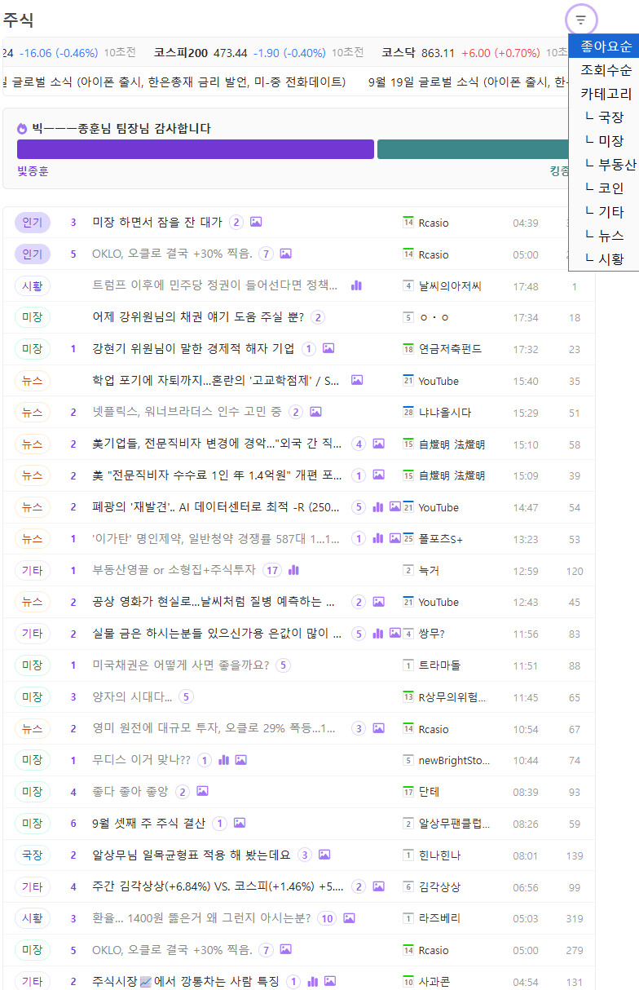Image resolution: width=639 pixels, height=990 pixels.
Task: Open post 어제 강위원님의 채권 얘기
Action: [x=198, y=317]
